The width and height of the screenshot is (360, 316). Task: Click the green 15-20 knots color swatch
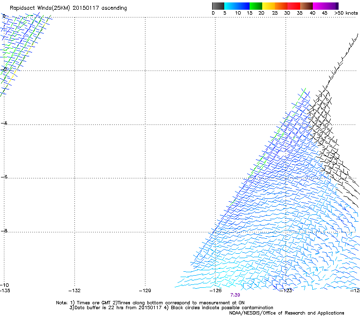point(256,6)
